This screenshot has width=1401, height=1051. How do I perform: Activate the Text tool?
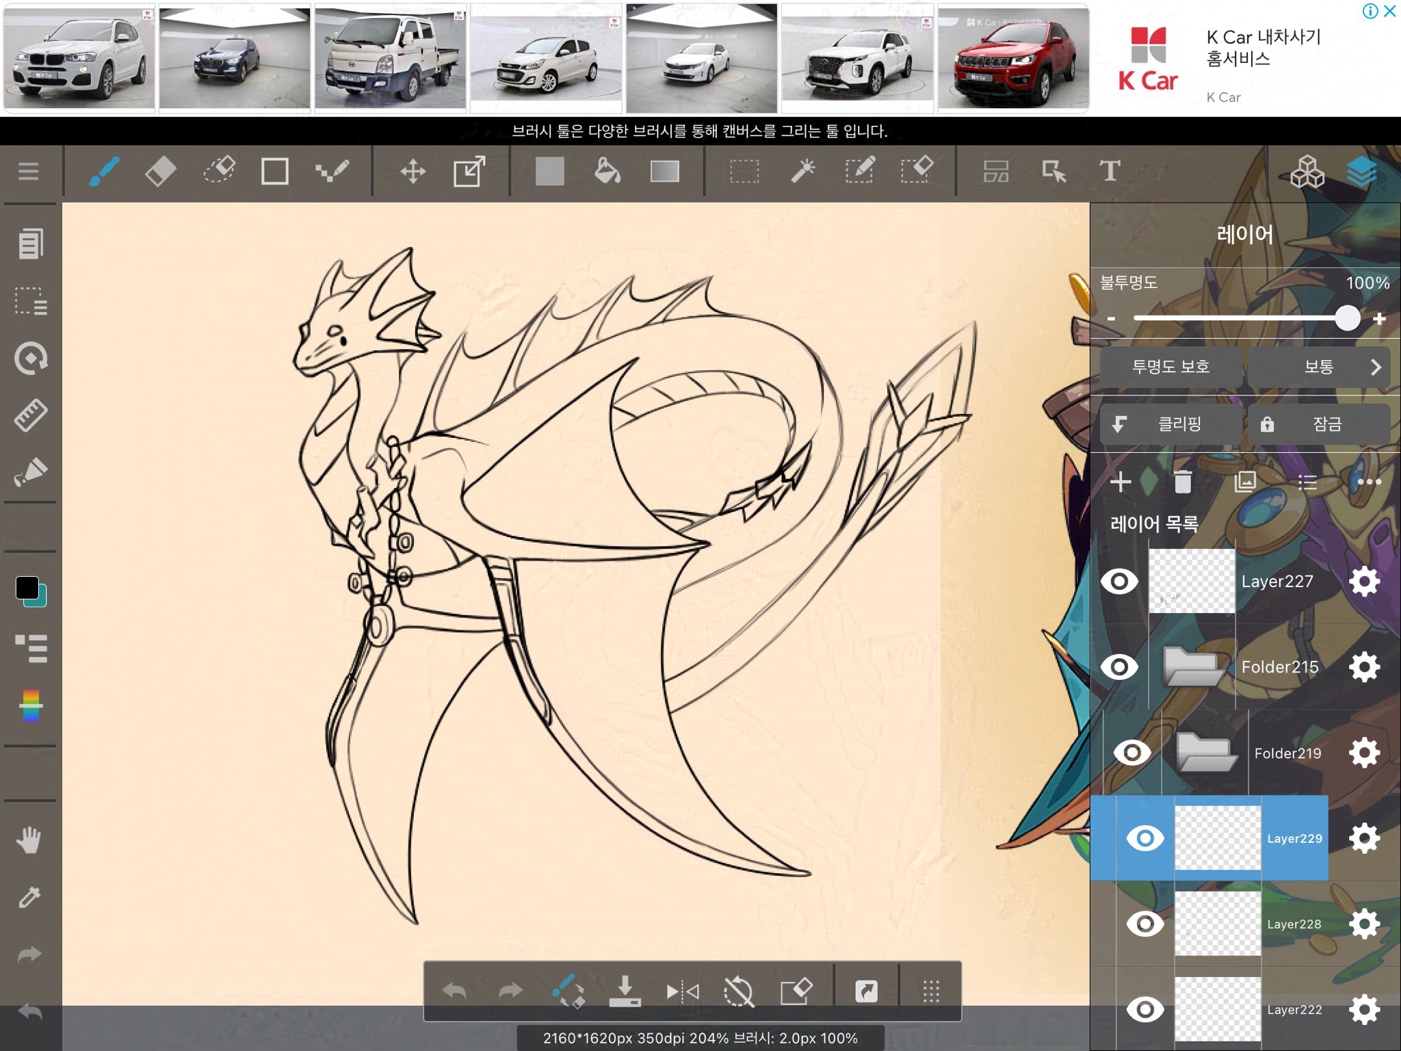click(1110, 171)
